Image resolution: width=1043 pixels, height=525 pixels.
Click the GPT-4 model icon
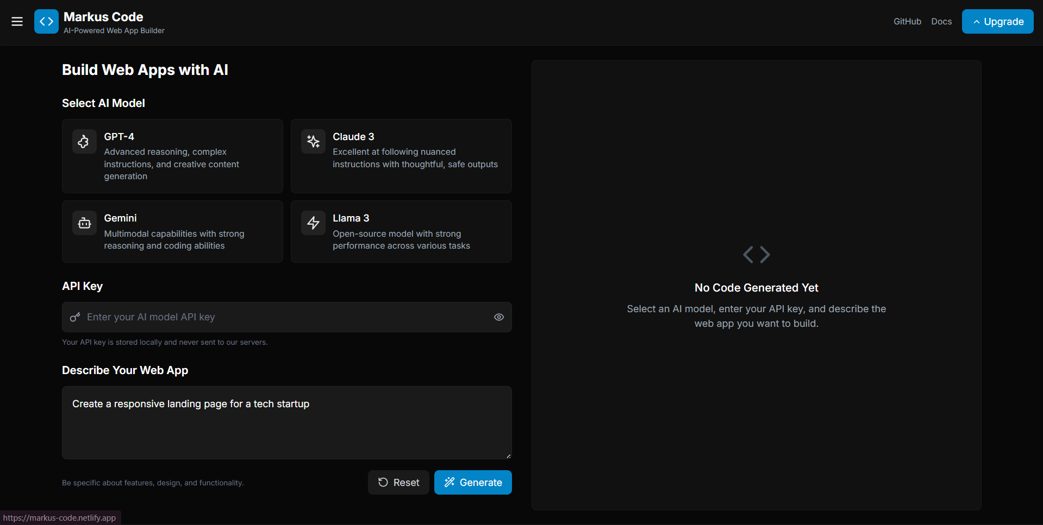[84, 142]
